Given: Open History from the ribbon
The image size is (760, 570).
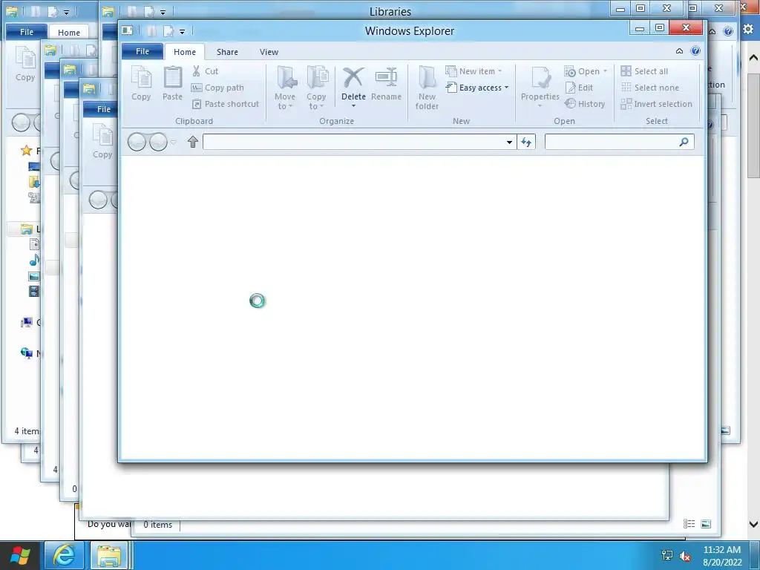Looking at the screenshot, I should pos(585,104).
